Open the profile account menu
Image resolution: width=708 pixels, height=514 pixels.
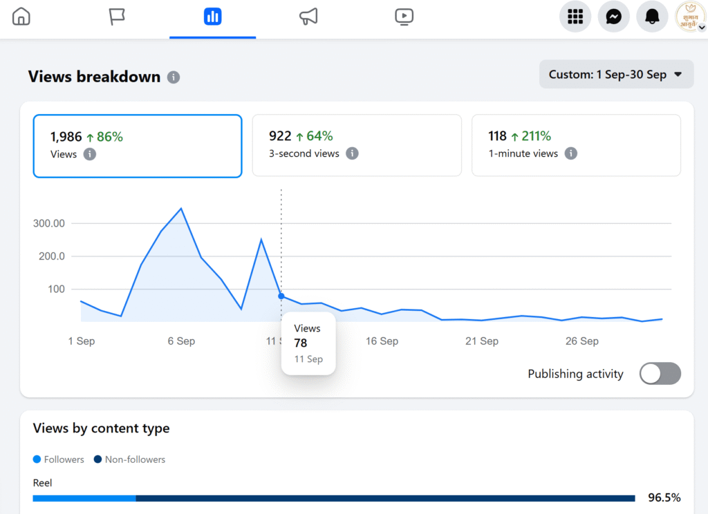pyautogui.click(x=690, y=17)
